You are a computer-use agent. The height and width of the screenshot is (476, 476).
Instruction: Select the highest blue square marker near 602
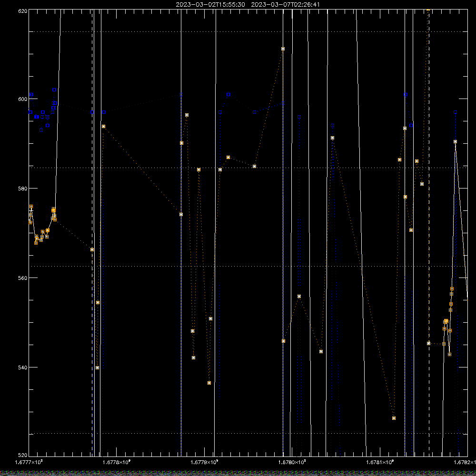coord(54,90)
